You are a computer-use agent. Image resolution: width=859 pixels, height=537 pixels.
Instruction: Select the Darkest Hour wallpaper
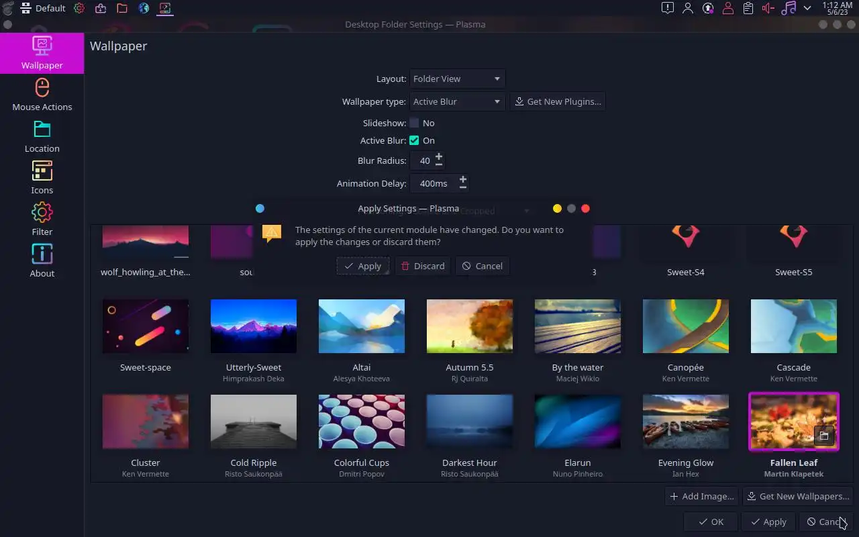470,422
